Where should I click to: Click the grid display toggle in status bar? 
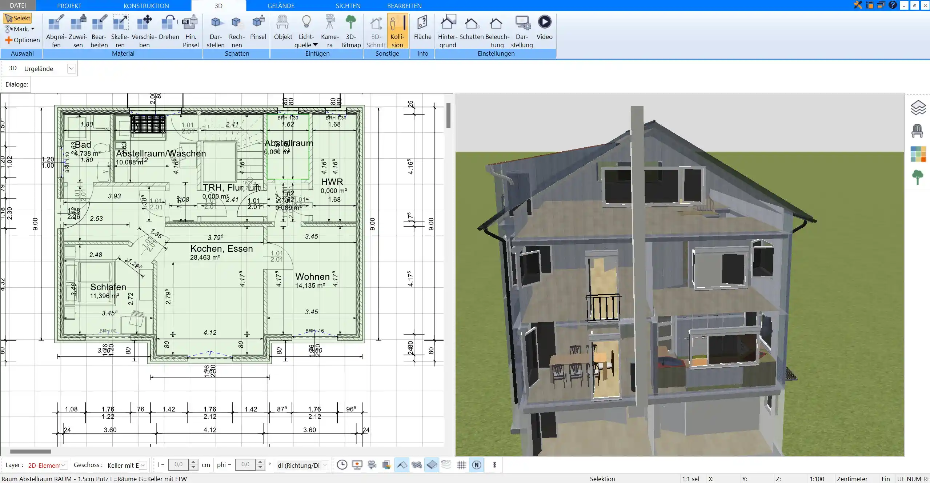pyautogui.click(x=462, y=464)
